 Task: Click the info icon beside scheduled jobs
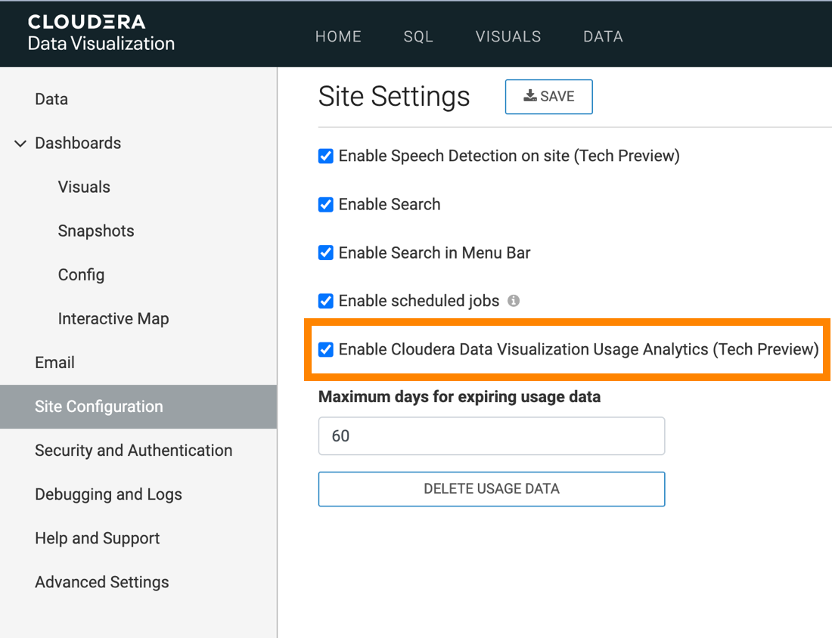(x=514, y=301)
